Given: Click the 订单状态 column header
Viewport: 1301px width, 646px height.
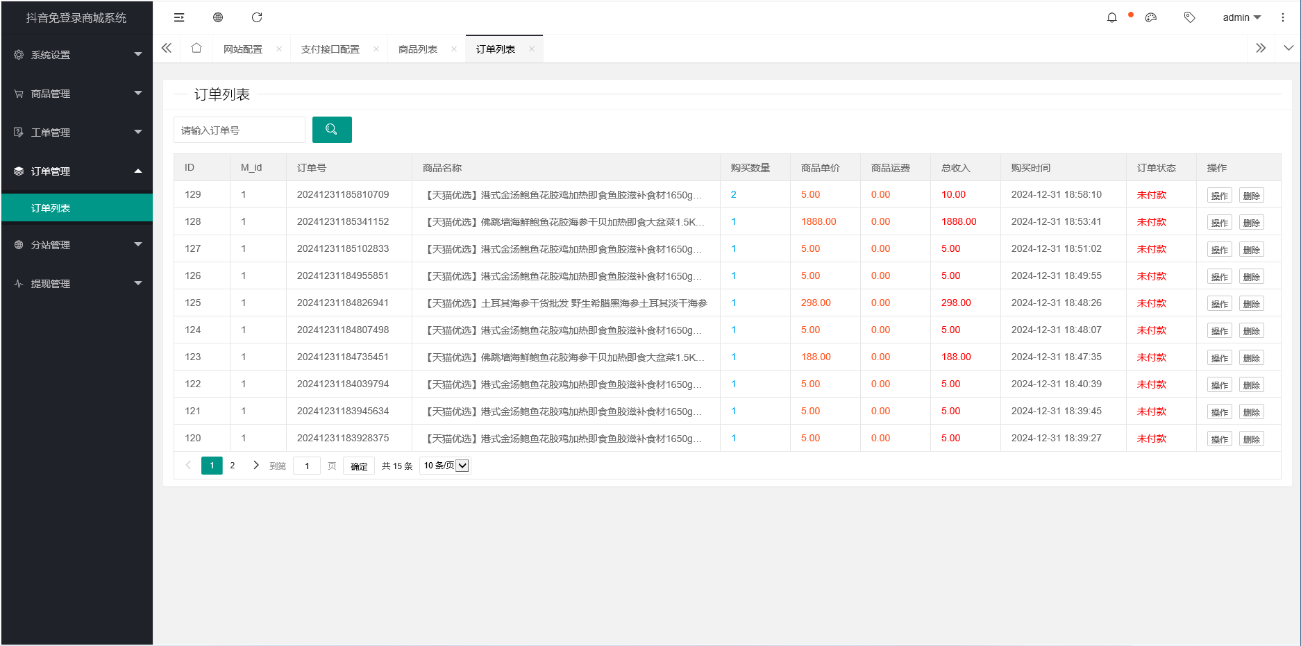Looking at the screenshot, I should coord(1157,168).
